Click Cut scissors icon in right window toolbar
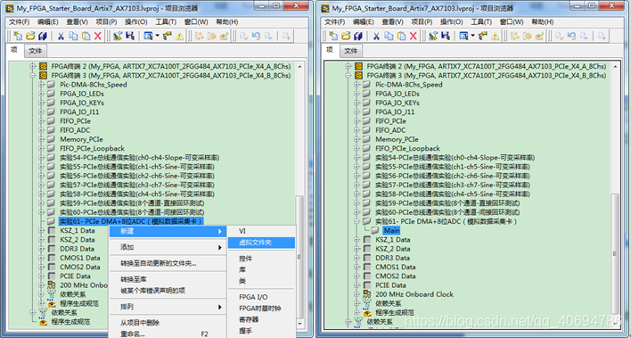This screenshot has width=631, height=338. click(x=376, y=37)
